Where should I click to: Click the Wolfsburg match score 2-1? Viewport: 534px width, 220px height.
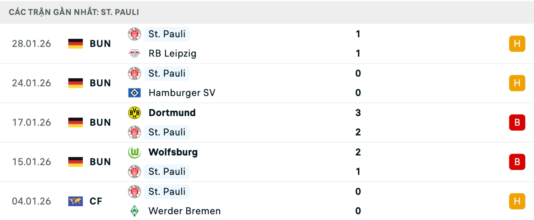[359, 162]
